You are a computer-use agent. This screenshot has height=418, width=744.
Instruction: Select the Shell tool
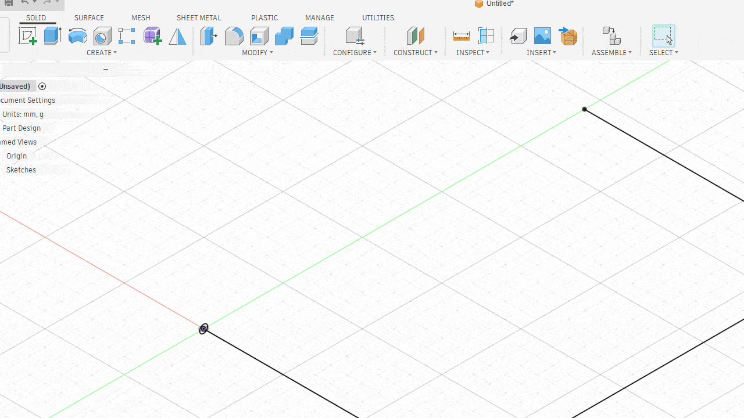tap(259, 36)
